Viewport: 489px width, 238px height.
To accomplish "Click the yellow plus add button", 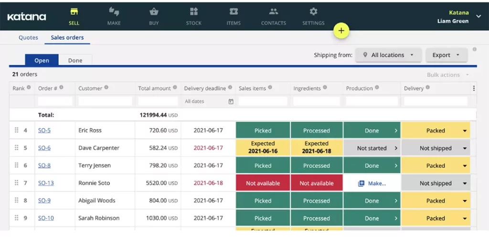I will [x=341, y=31].
